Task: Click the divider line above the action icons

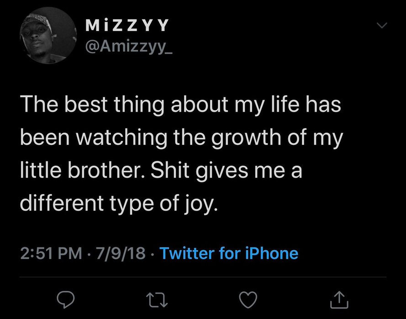Action: (203, 277)
